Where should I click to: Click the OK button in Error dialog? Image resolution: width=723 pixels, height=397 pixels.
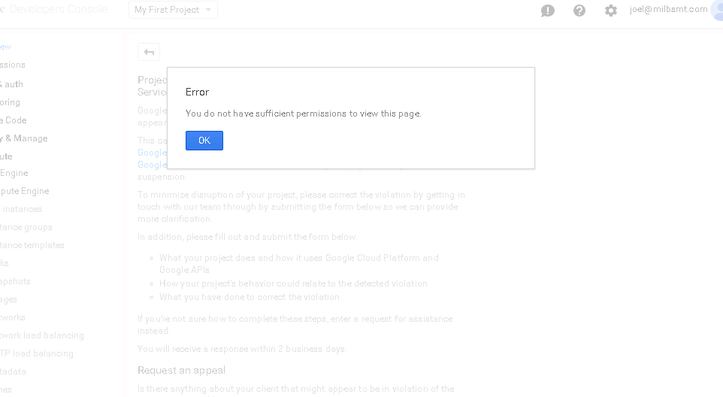pos(204,141)
